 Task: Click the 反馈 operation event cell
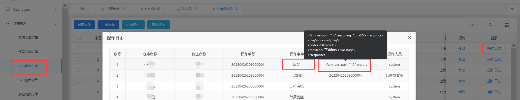coord(297,64)
